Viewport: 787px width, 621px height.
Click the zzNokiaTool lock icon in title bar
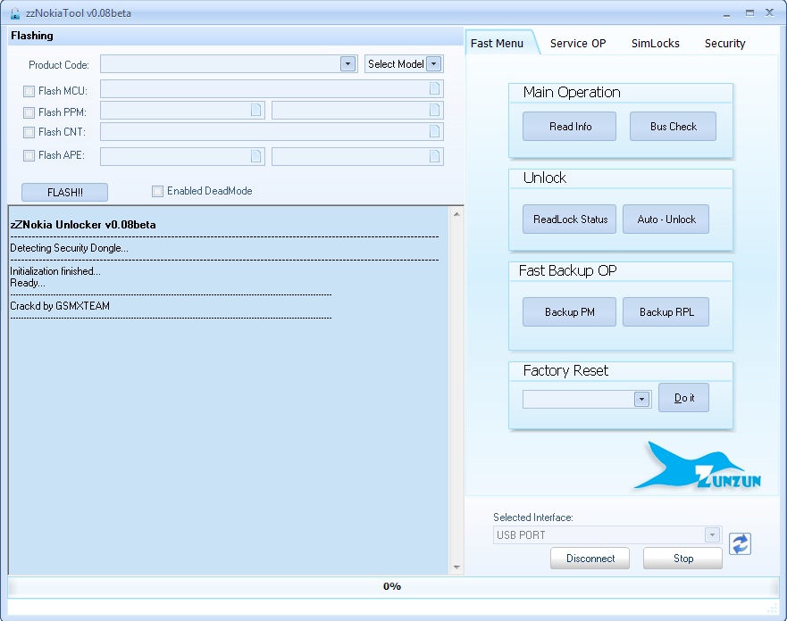coord(15,13)
